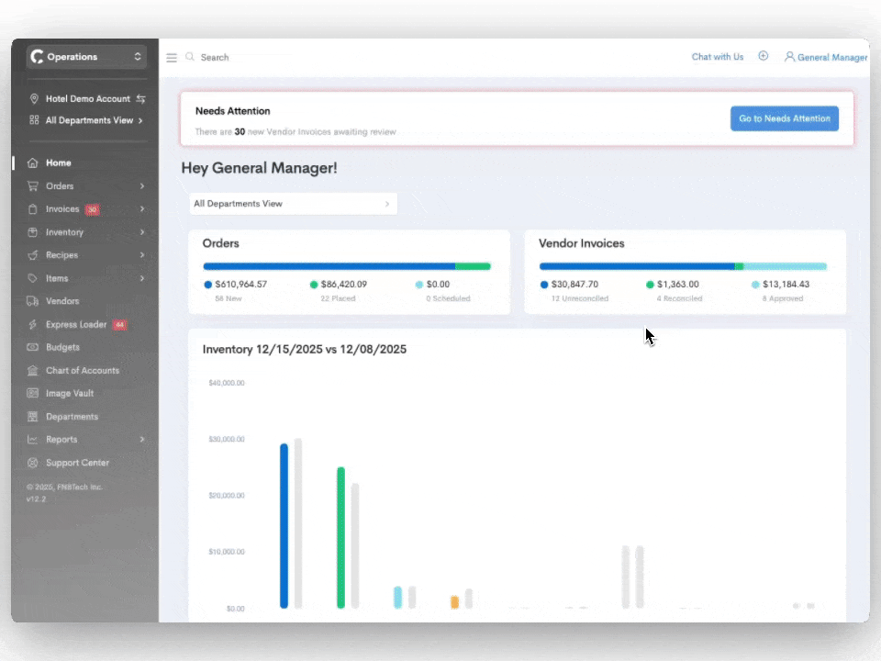
Task: Expand the Reports sidebar submenu
Action: coord(142,440)
